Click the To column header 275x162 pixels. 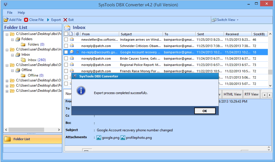(x=179, y=34)
